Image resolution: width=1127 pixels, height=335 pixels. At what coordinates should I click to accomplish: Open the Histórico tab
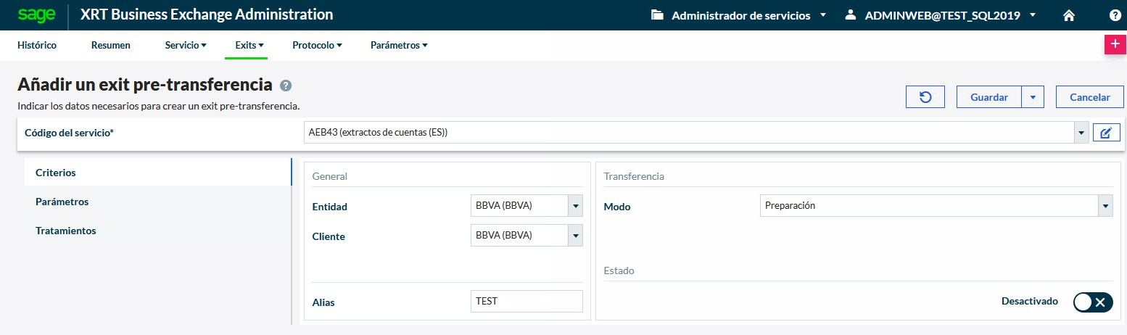click(37, 45)
